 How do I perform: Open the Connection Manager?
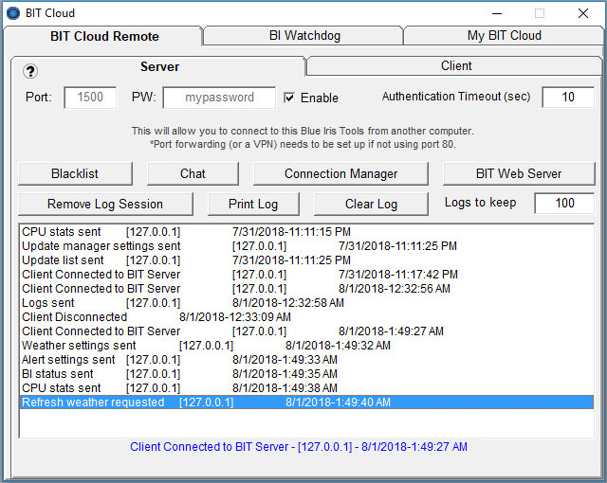click(340, 173)
